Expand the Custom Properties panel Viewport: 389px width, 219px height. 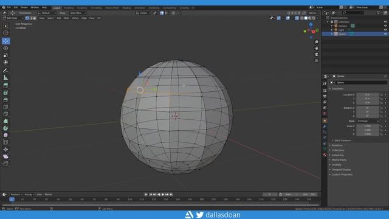pos(342,175)
